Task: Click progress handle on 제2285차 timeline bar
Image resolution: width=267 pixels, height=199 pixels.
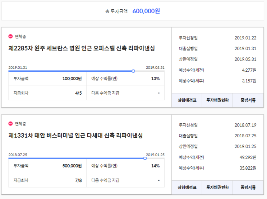Action: pyautogui.click(x=134, y=71)
